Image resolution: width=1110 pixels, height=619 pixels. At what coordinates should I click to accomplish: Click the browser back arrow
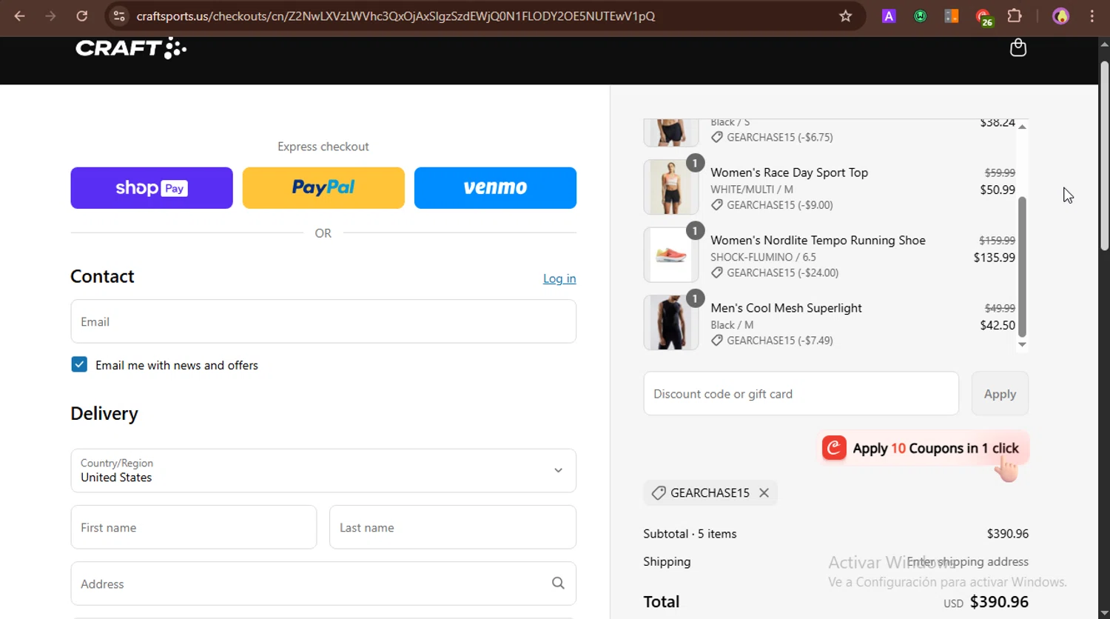coord(20,16)
